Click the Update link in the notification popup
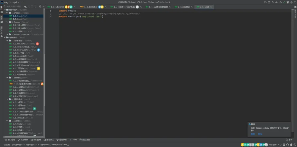297x147 pixels. pos(253,134)
